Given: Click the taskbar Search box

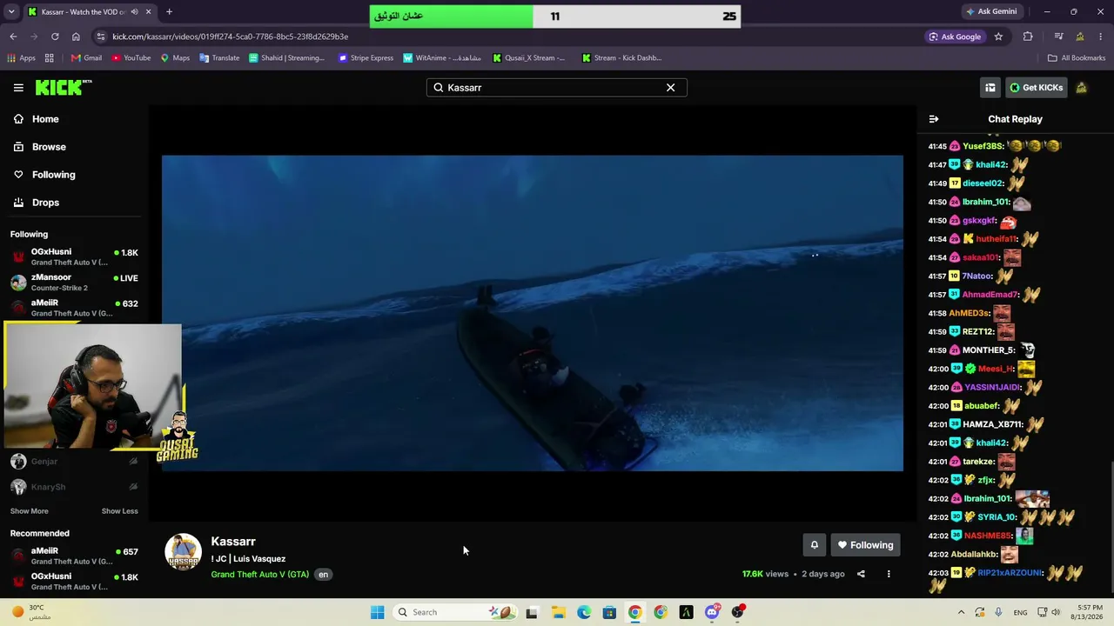Looking at the screenshot, I should pos(453,612).
